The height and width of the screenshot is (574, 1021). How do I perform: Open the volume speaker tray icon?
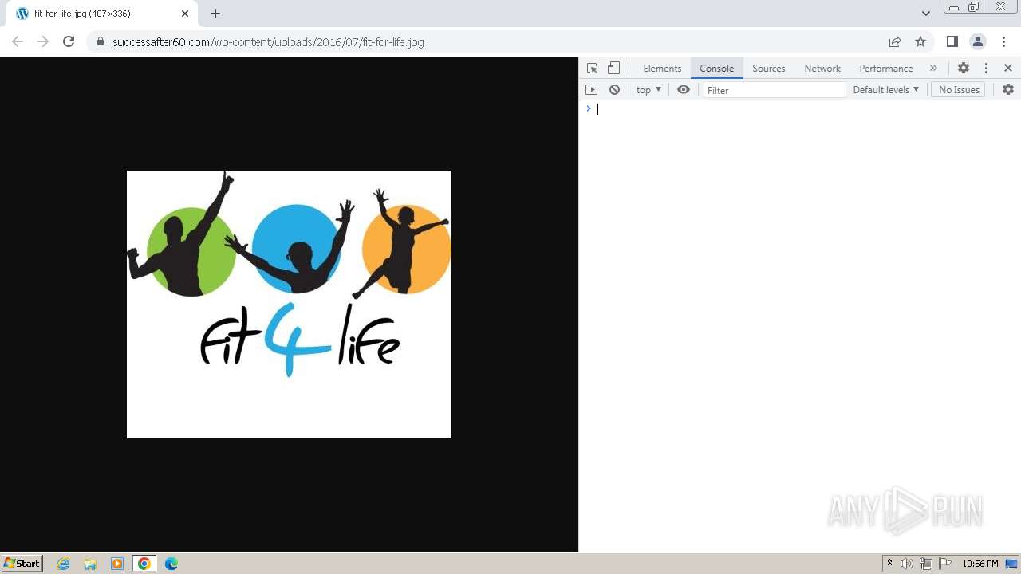(907, 564)
